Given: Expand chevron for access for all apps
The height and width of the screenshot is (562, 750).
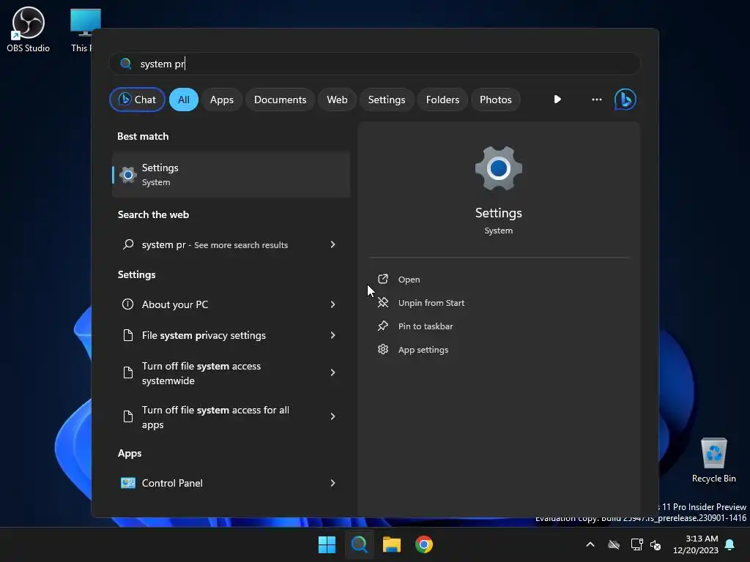Looking at the screenshot, I should (333, 416).
